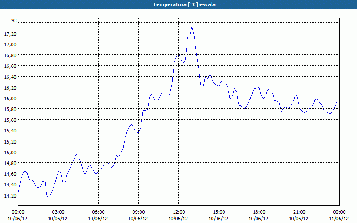Select the 15,20 y-axis value

[x=10, y=141]
